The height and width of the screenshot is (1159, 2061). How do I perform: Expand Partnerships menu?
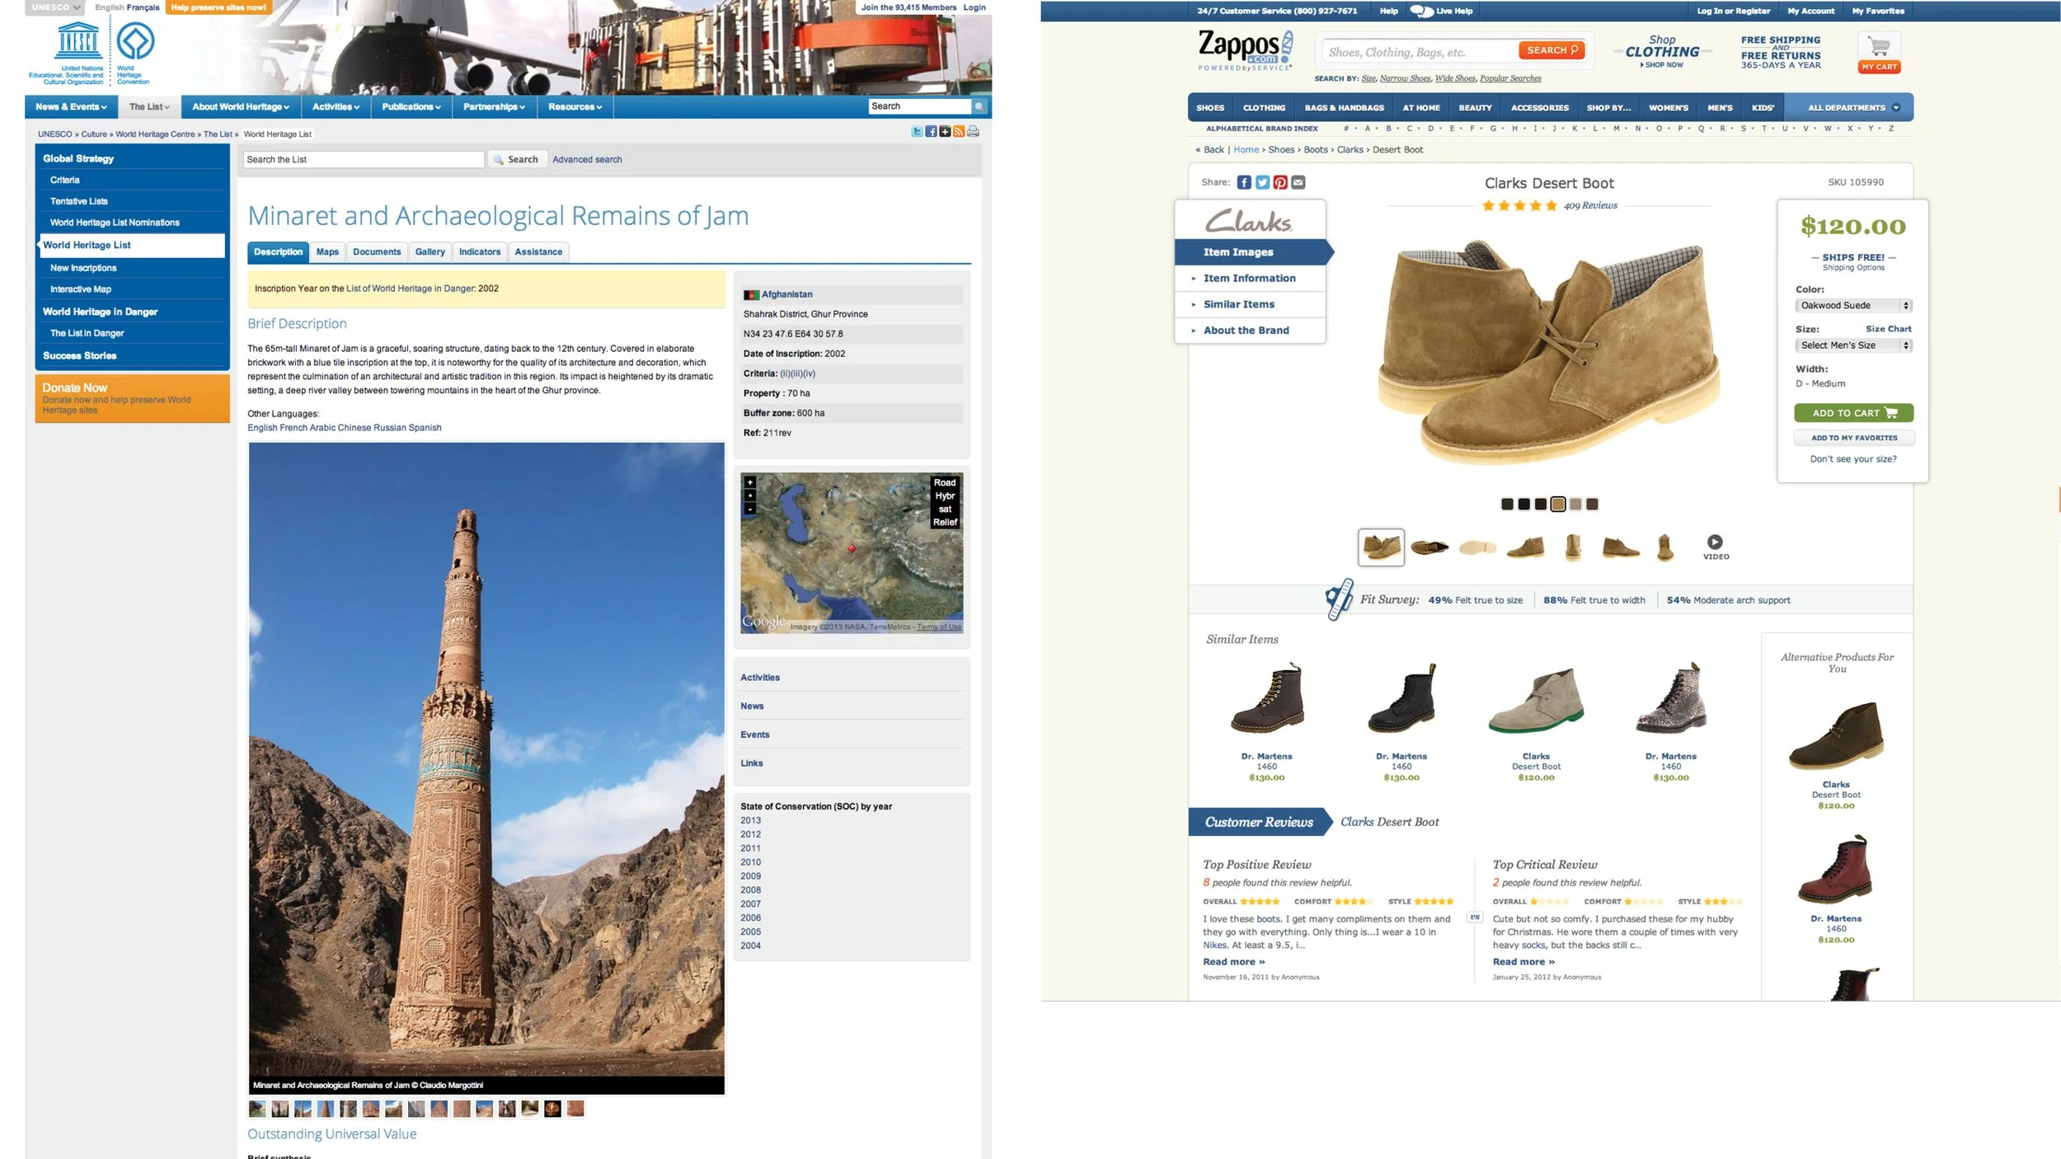pyautogui.click(x=494, y=107)
